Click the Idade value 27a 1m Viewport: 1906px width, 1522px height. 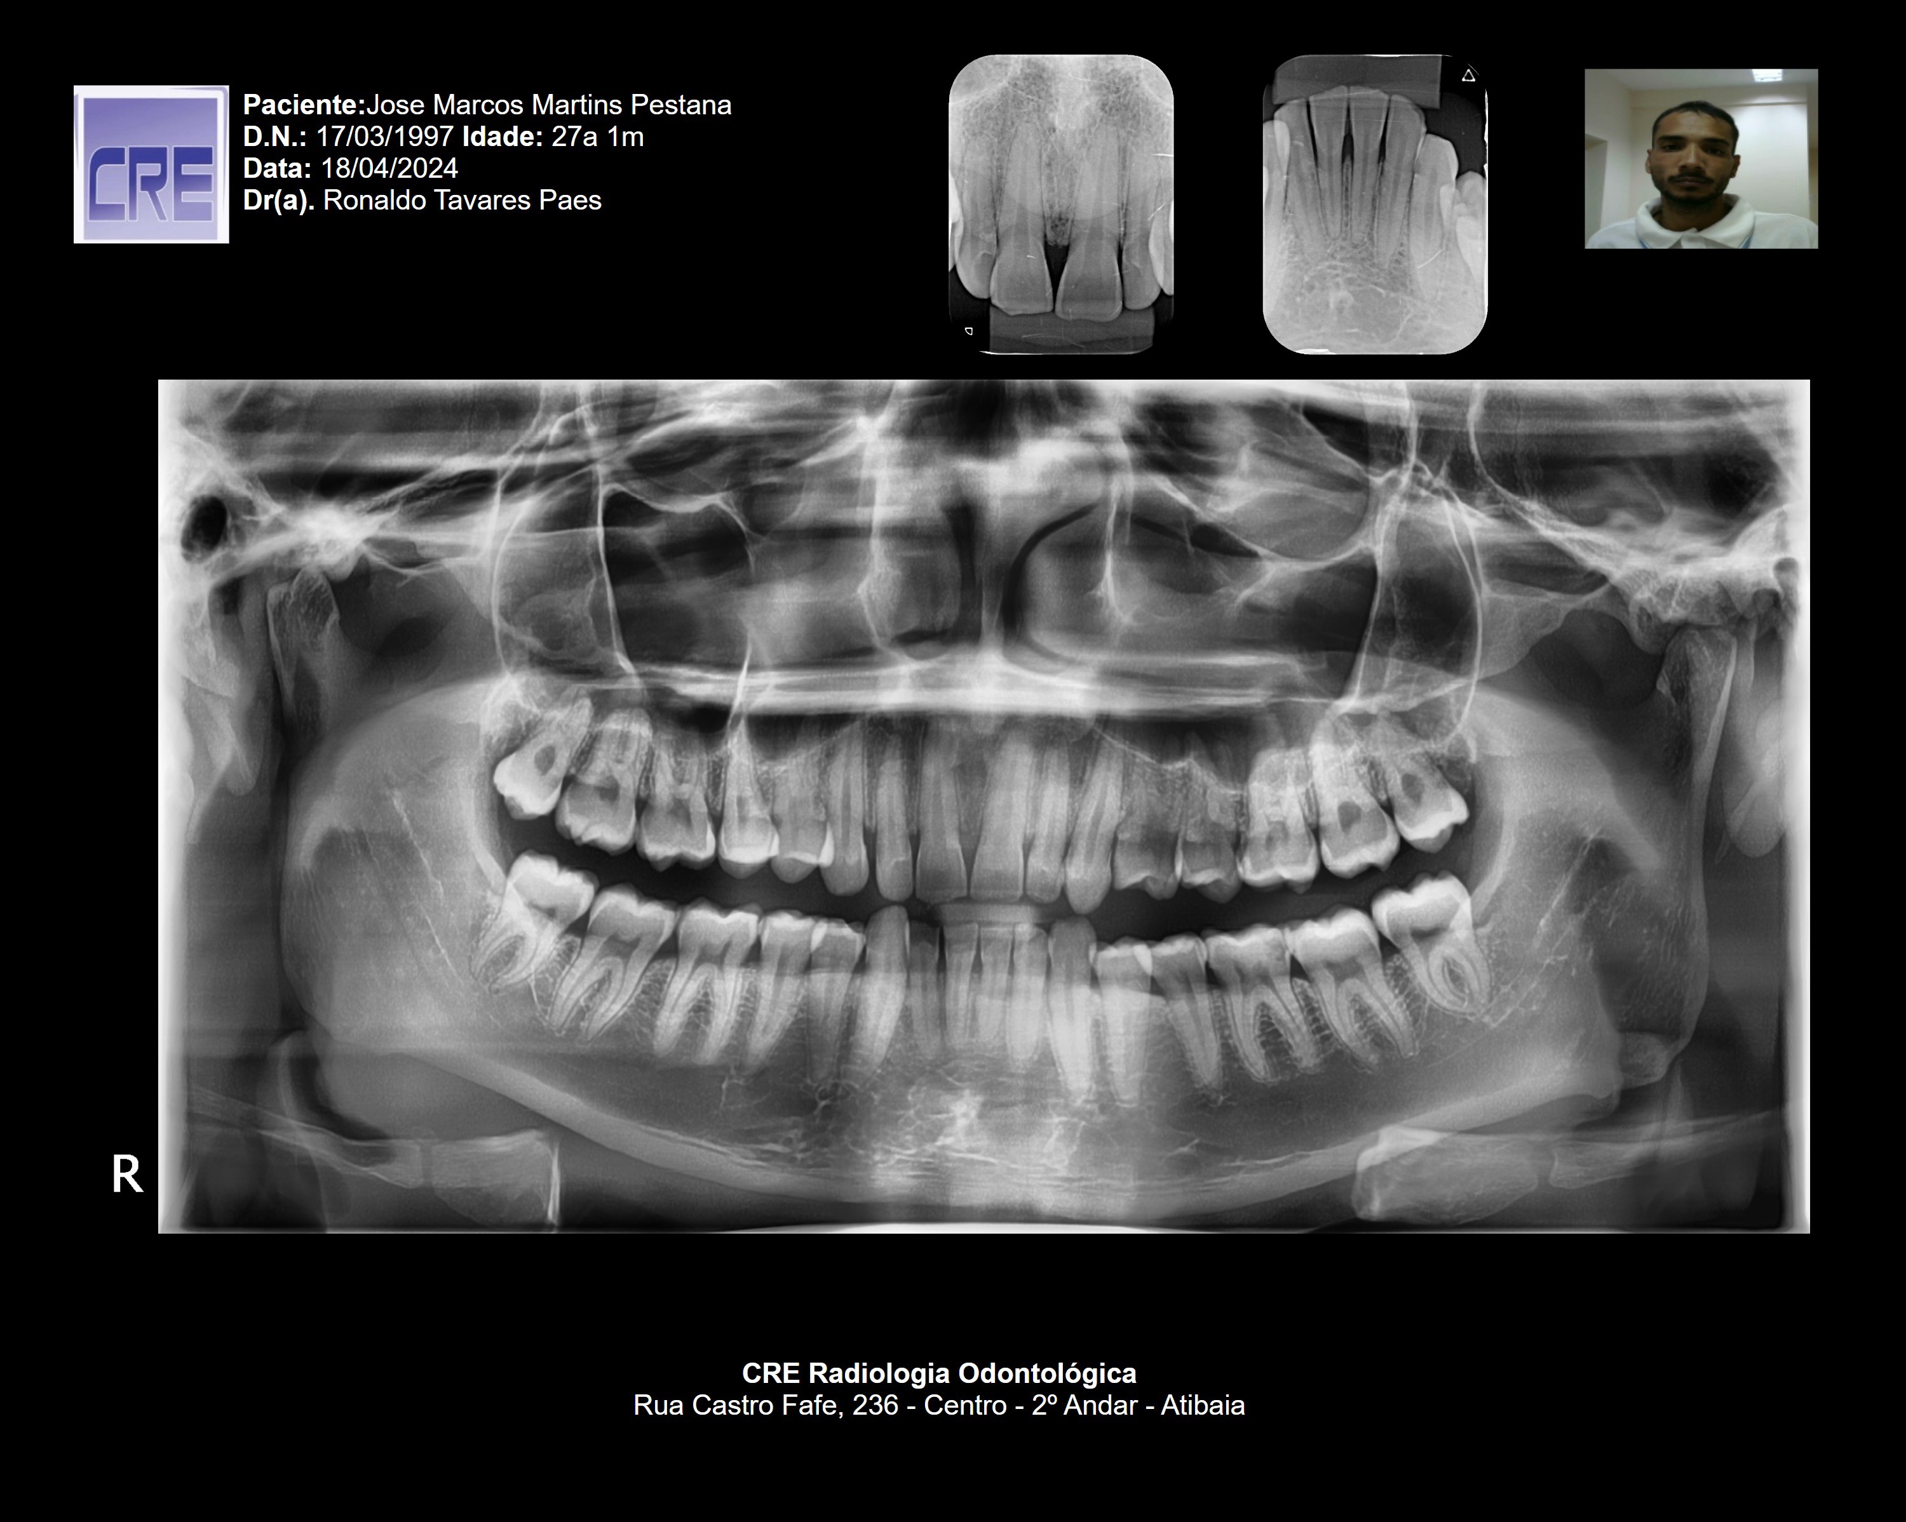(597, 137)
